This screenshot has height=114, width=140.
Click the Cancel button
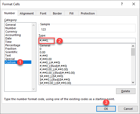click(x=128, y=109)
